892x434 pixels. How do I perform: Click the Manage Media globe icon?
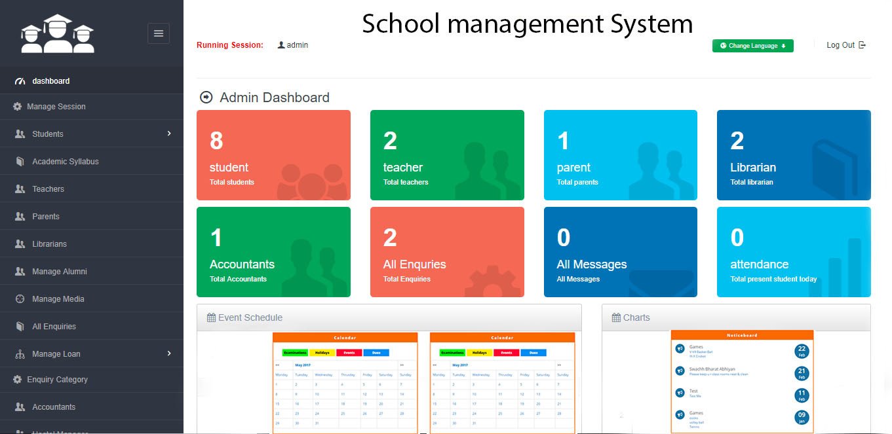[x=20, y=299]
